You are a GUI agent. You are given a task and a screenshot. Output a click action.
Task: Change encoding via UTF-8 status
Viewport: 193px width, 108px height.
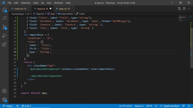click(149, 106)
